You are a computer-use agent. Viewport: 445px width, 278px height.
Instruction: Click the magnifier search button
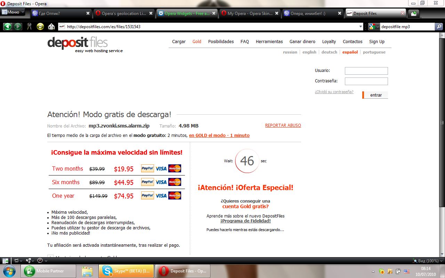coord(439,26)
